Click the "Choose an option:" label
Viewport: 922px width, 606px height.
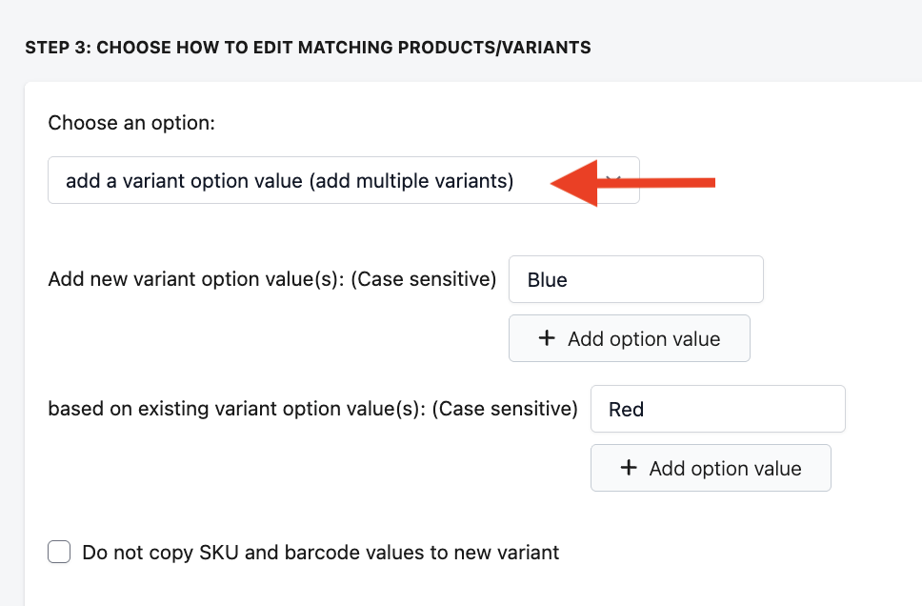(132, 123)
